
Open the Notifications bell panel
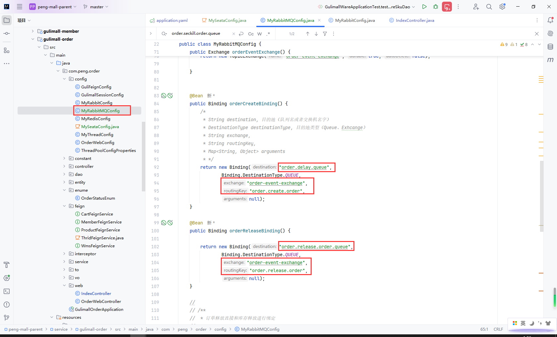(550, 20)
